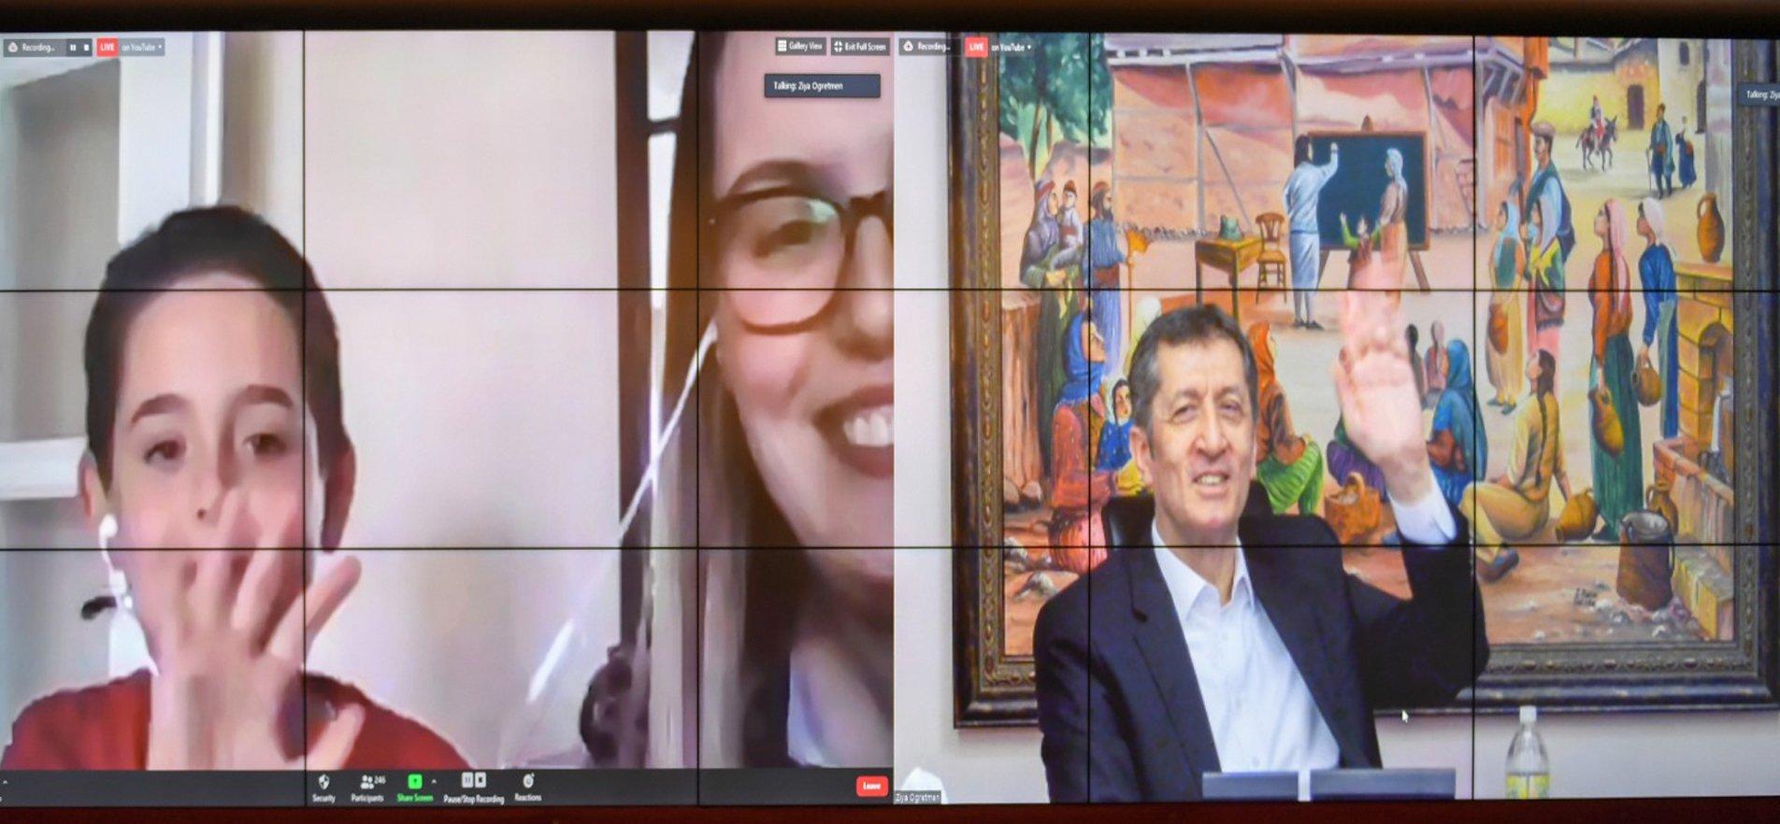Screen dimensions: 1780x824
Task: Open the Reactions menu
Action: pyautogui.click(x=528, y=788)
